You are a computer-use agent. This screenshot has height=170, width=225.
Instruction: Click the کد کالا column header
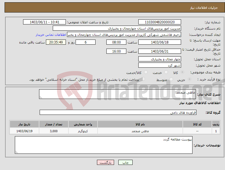pyautogui.click(x=197, y=124)
